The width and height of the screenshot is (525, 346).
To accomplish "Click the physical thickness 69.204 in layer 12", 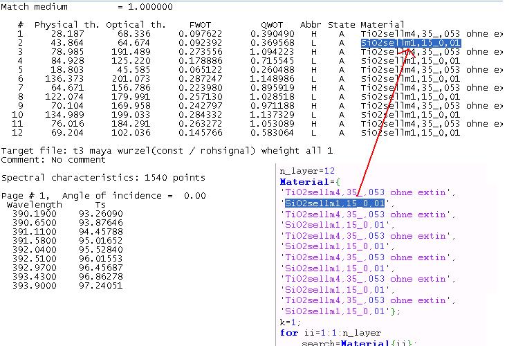I will (69, 133).
